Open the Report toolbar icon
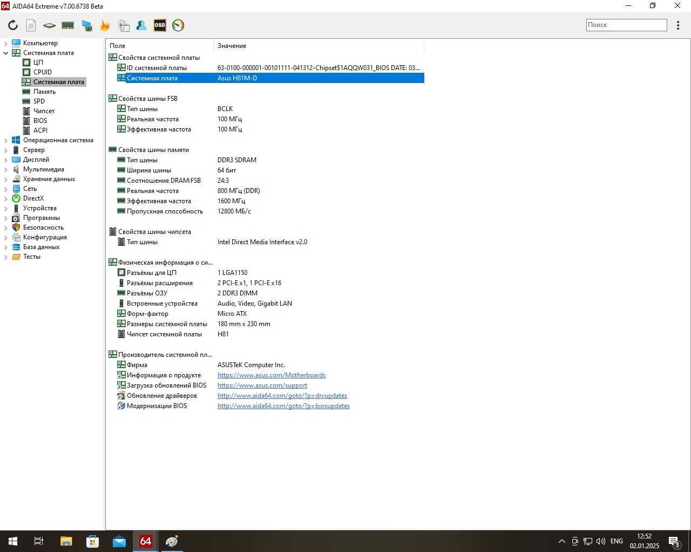Screen dimensions: 691x552 coord(31,25)
